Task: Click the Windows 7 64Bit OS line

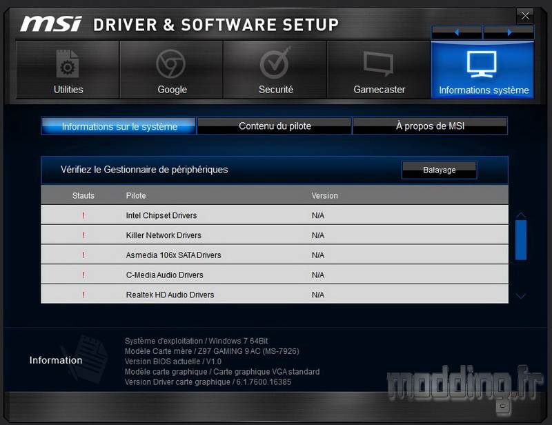Action: [x=197, y=341]
